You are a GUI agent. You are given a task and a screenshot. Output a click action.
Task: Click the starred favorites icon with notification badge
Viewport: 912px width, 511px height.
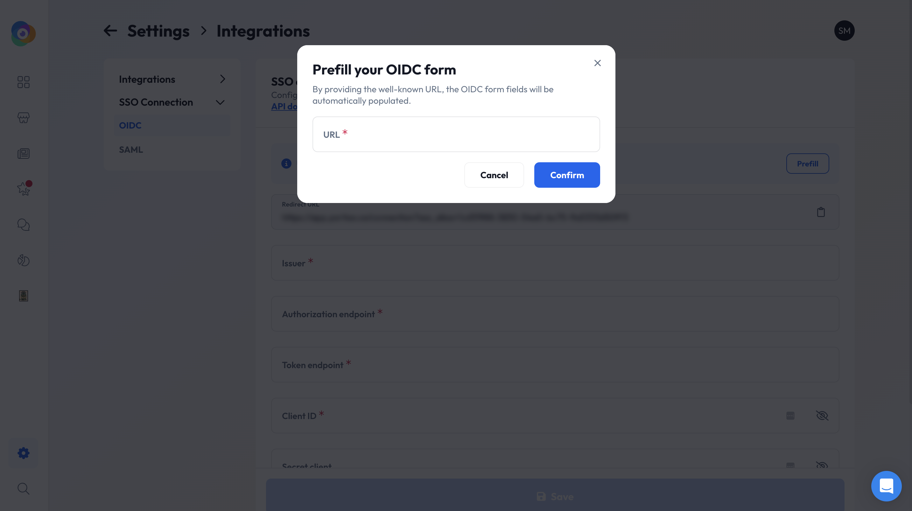(23, 189)
